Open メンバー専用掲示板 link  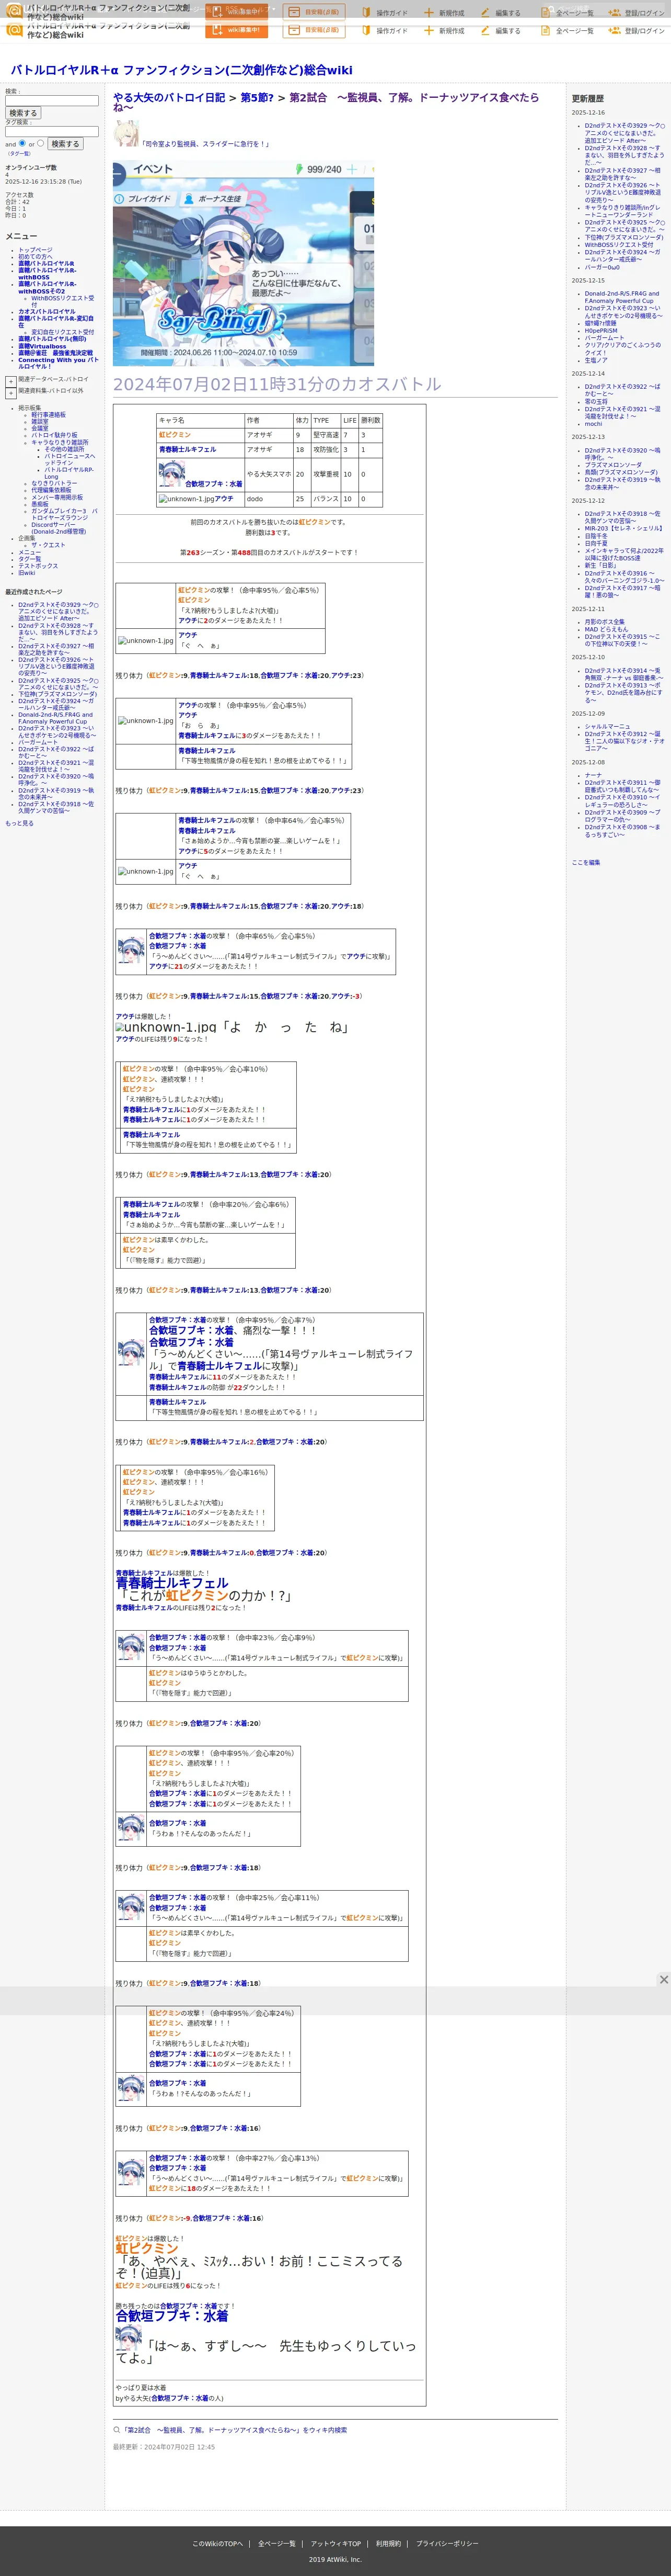[57, 497]
